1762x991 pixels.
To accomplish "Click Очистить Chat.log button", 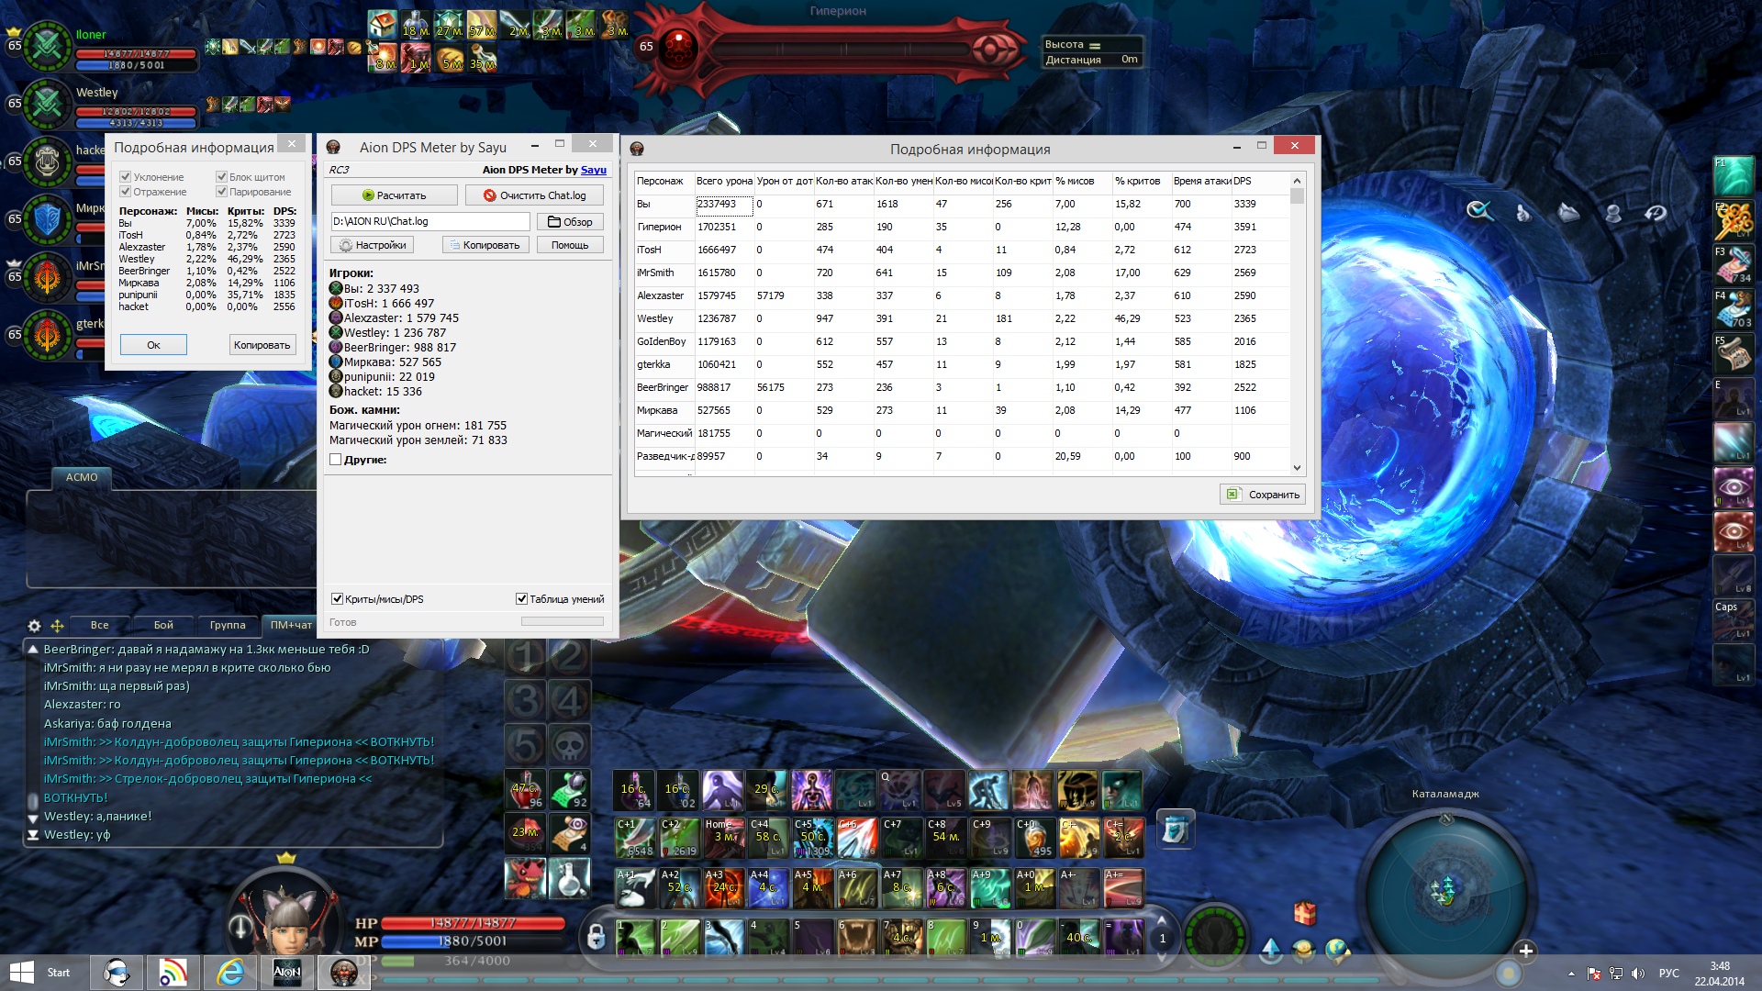I will [534, 195].
